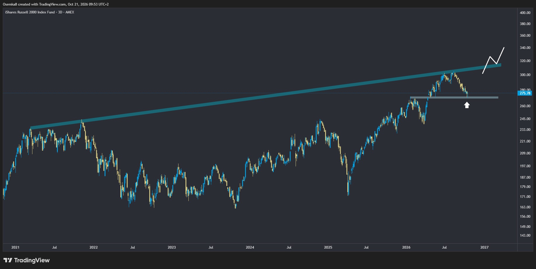536x269 pixels.
Task: Click the blue 275.78 current price label
Action: click(x=525, y=93)
